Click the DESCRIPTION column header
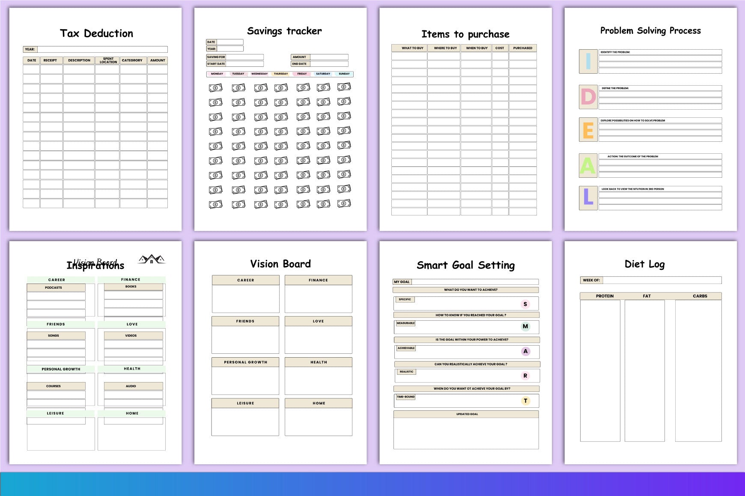The width and height of the screenshot is (745, 496). (x=79, y=60)
